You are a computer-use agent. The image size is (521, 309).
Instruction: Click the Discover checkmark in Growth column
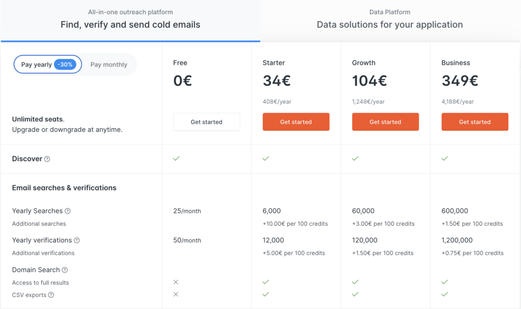pos(355,159)
